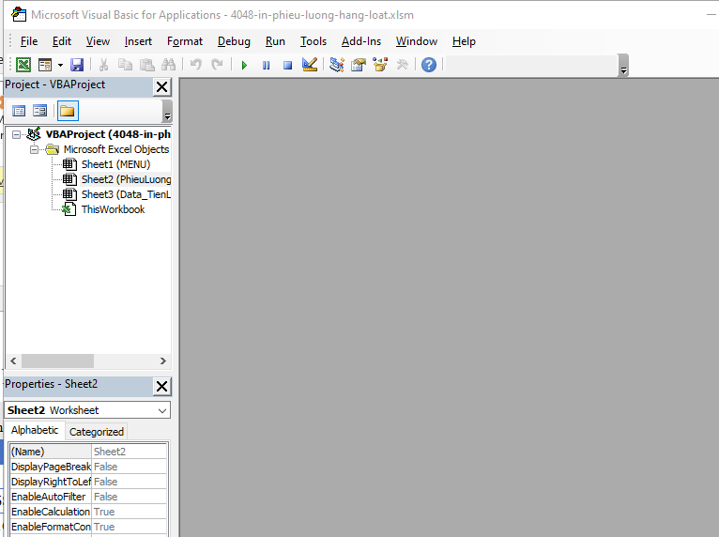
Task: Open the Format menu
Action: 185,41
